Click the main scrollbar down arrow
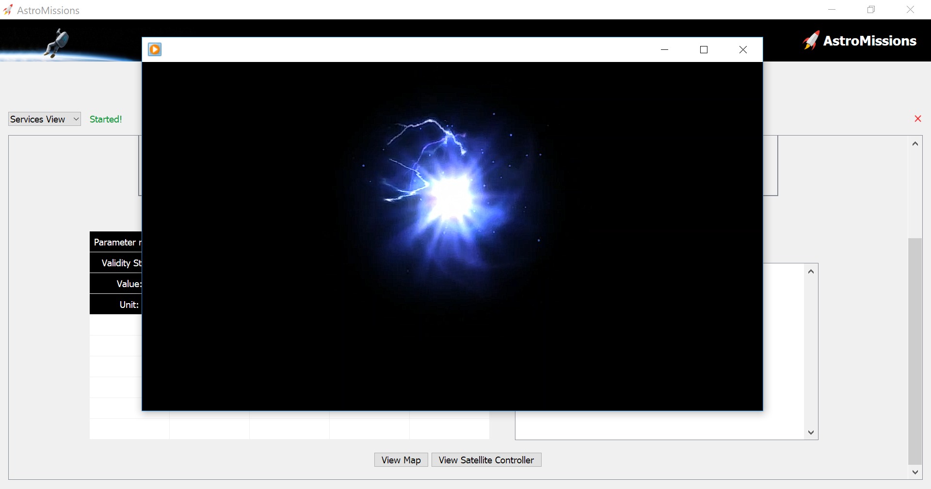 pyautogui.click(x=915, y=472)
